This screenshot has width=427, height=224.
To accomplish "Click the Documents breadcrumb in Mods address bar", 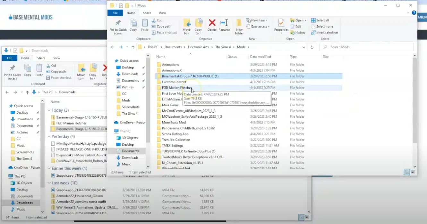I will tap(173, 47).
